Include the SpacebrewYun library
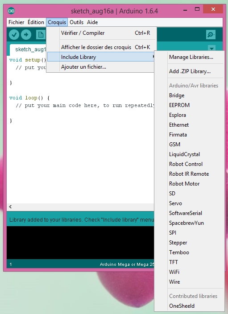The height and width of the screenshot is (314, 228). pyautogui.click(x=190, y=223)
